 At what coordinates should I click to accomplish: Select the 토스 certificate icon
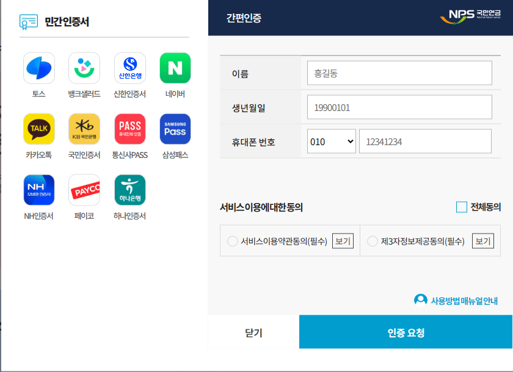[x=38, y=68]
